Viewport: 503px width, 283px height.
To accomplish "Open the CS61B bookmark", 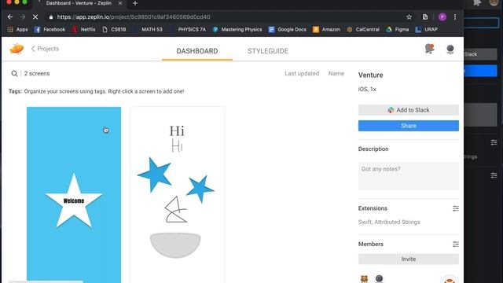I will pos(114,30).
